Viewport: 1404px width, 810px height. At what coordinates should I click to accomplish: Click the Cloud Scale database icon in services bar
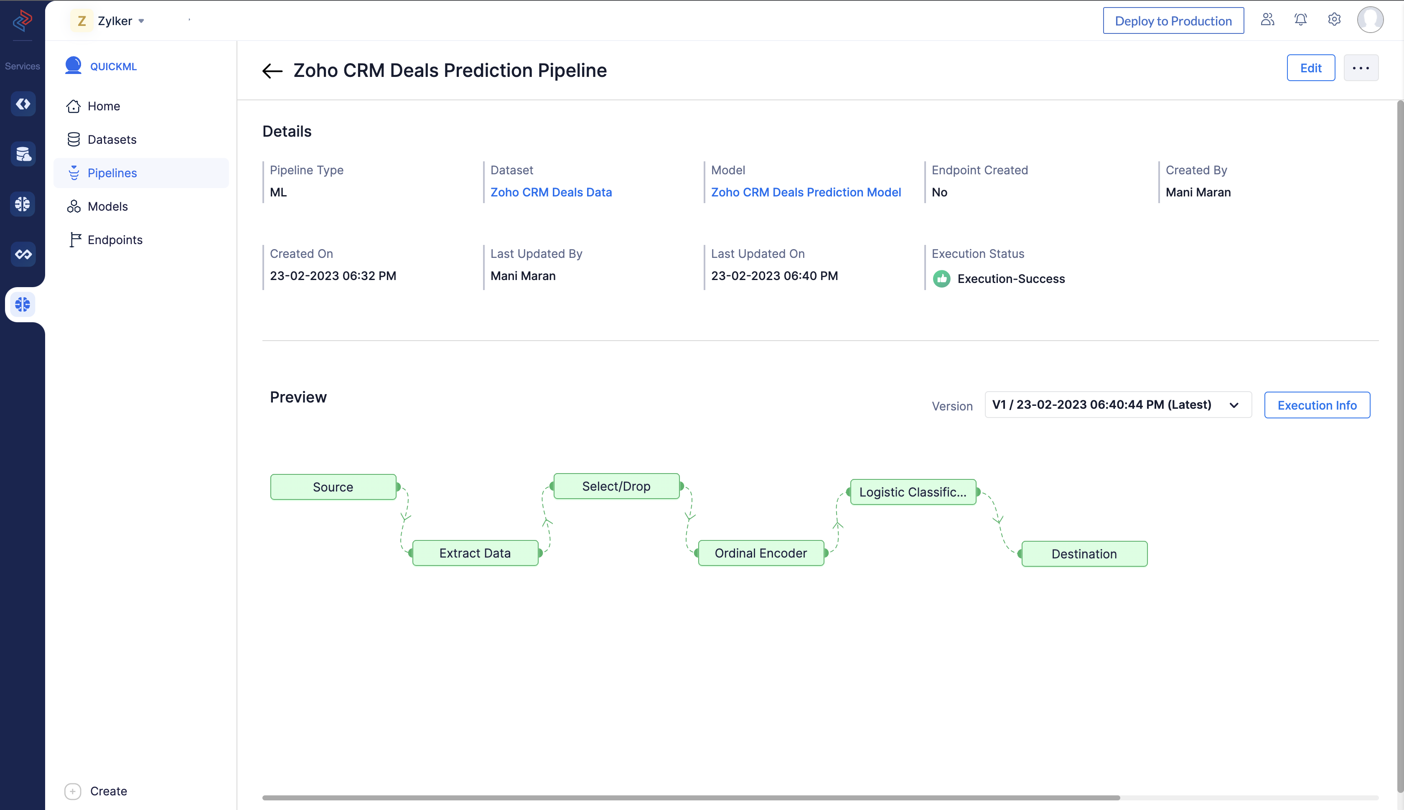(x=23, y=154)
